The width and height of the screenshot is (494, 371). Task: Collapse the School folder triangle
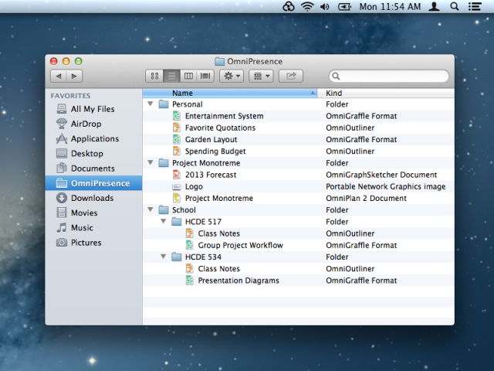coord(151,209)
